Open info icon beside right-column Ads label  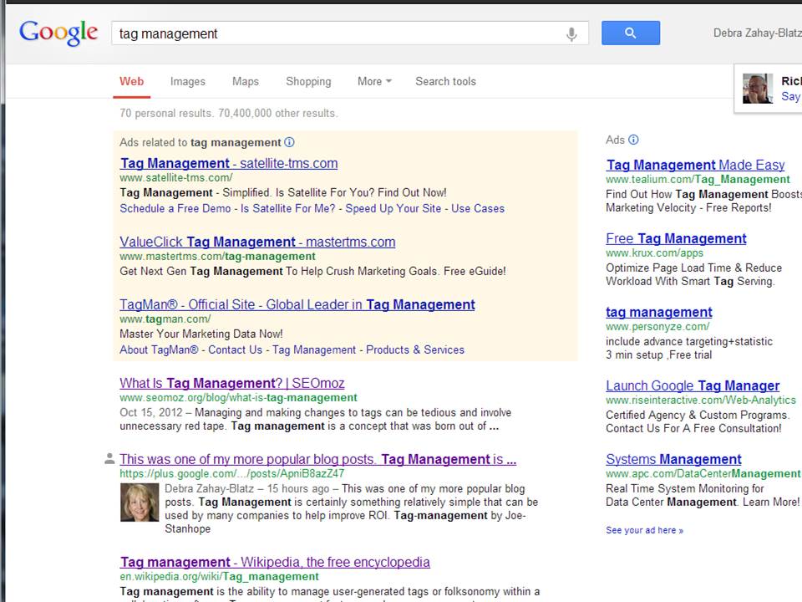click(x=633, y=140)
